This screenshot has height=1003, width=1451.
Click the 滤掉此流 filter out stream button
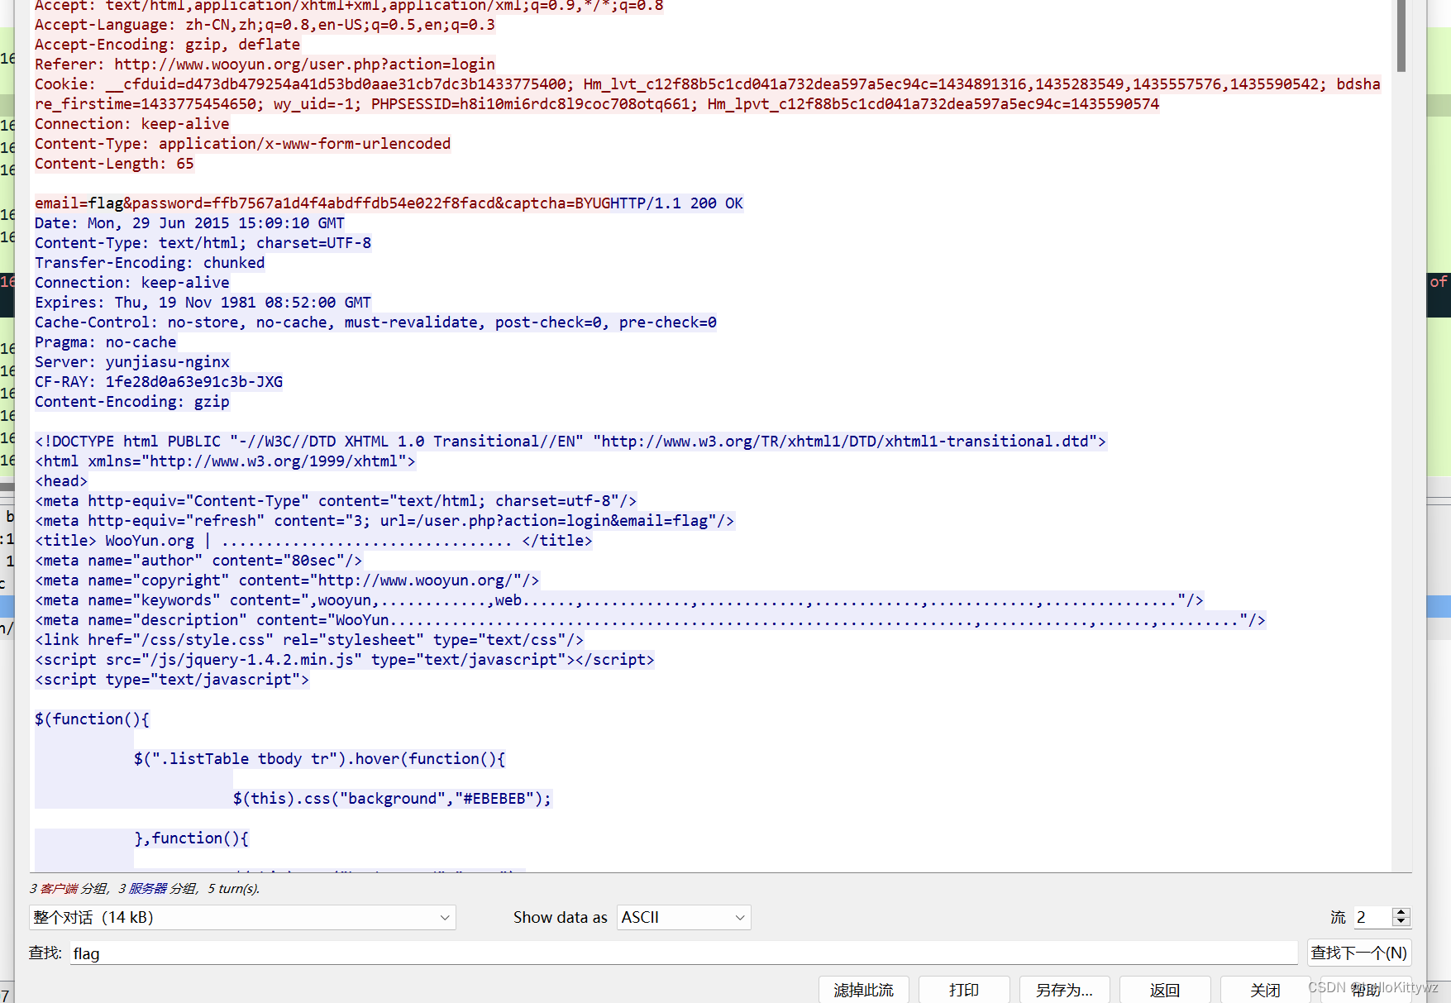coord(863,990)
